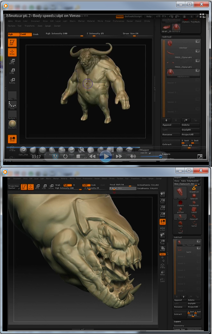The height and width of the screenshot is (334, 212).
Task: Toggle visibility eye of the PM3D_ZSphere#4 subtool
Action: (198, 51)
